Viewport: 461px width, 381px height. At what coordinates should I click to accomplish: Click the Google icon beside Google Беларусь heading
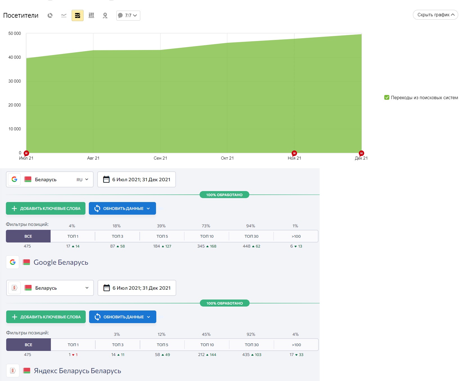(x=13, y=262)
